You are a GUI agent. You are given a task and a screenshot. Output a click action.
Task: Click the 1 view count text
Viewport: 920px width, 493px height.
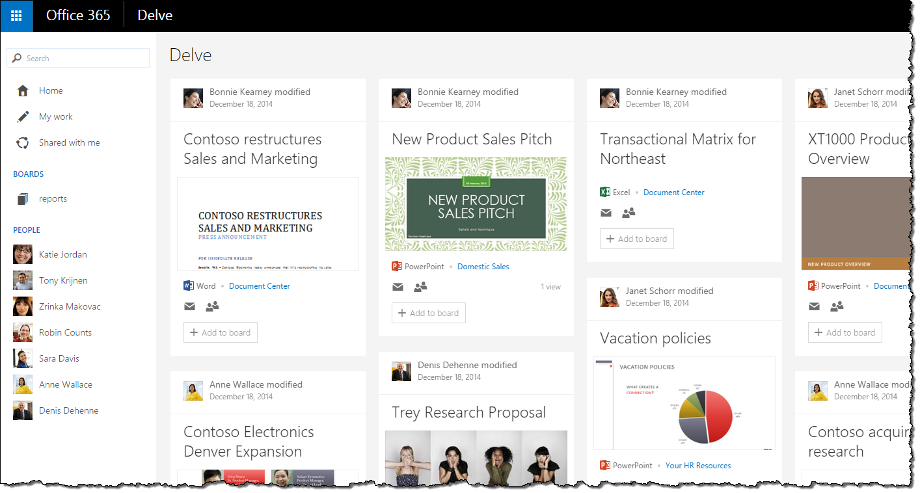pyautogui.click(x=550, y=287)
